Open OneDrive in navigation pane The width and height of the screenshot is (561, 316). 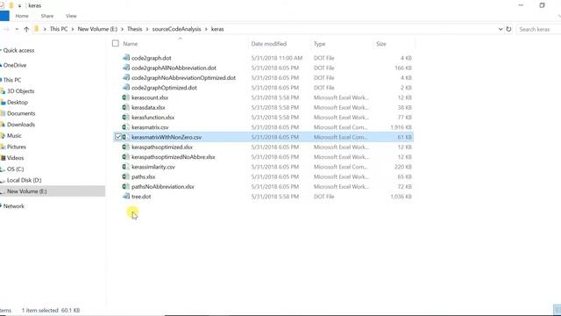point(15,65)
